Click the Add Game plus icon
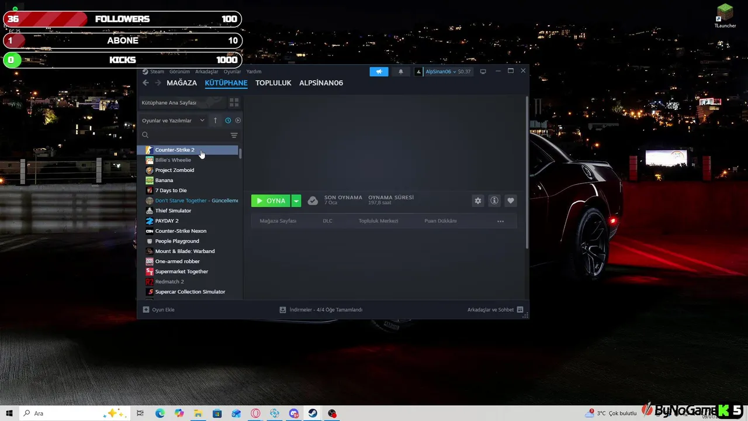 (146, 310)
